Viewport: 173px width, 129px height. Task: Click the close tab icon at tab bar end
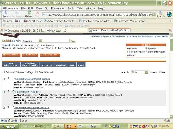[170, 30]
